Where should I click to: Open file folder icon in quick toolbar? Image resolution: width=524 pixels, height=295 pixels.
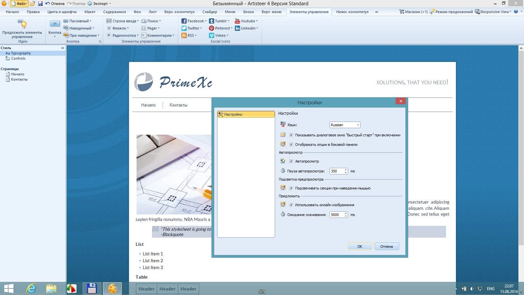[33, 4]
